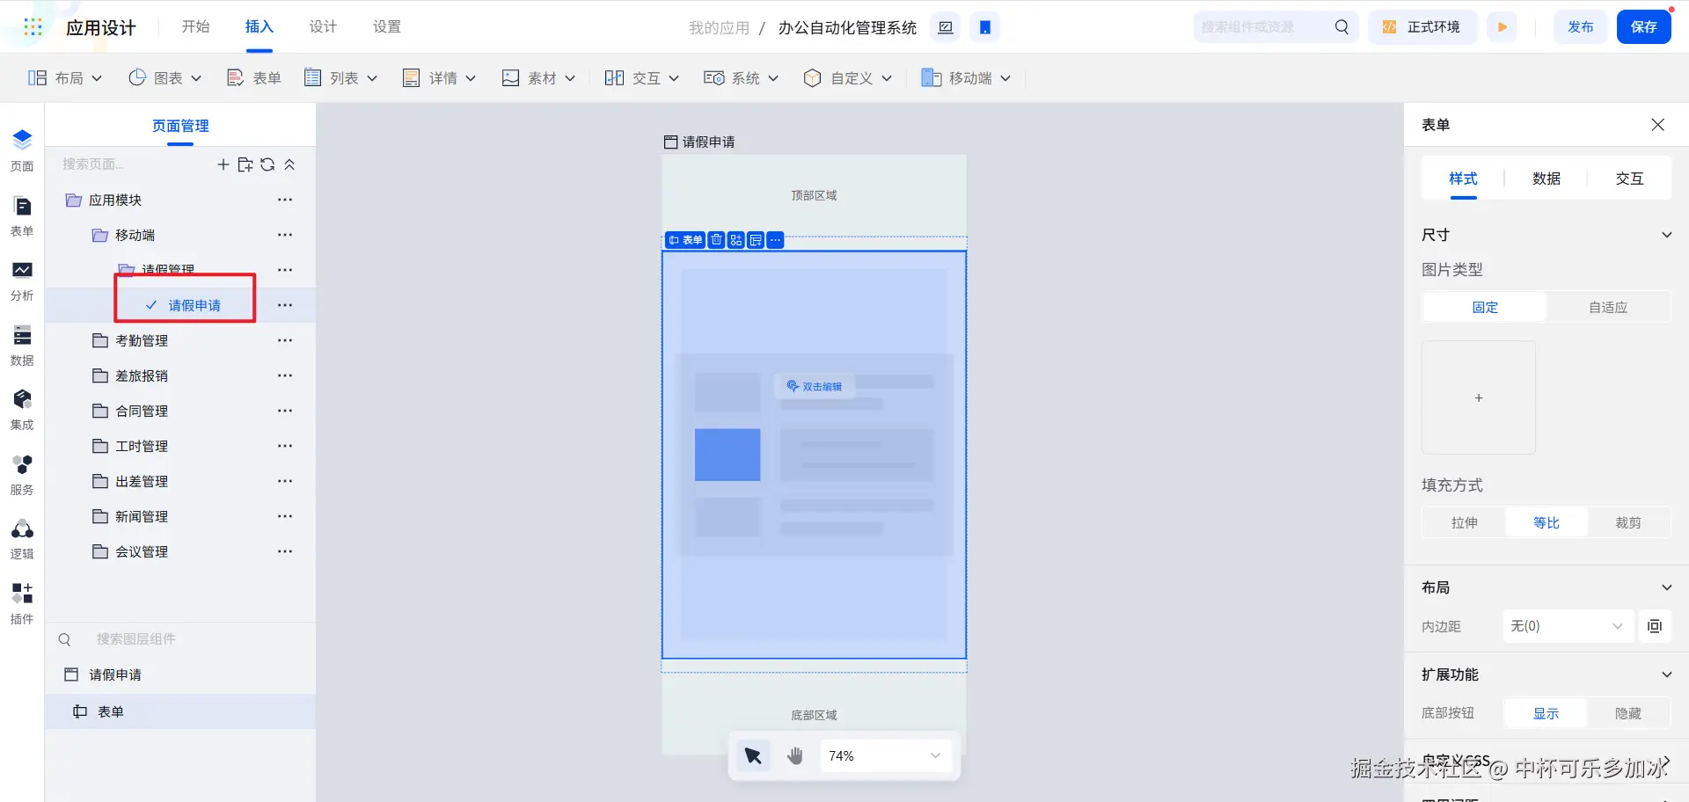
Task: Open the 交互 interaction toolbar dropdown
Action: point(642,78)
